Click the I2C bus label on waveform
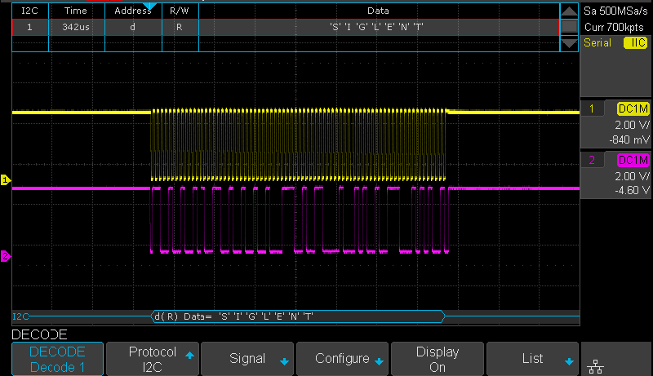Viewport: 653px width, 376px height. [20, 316]
